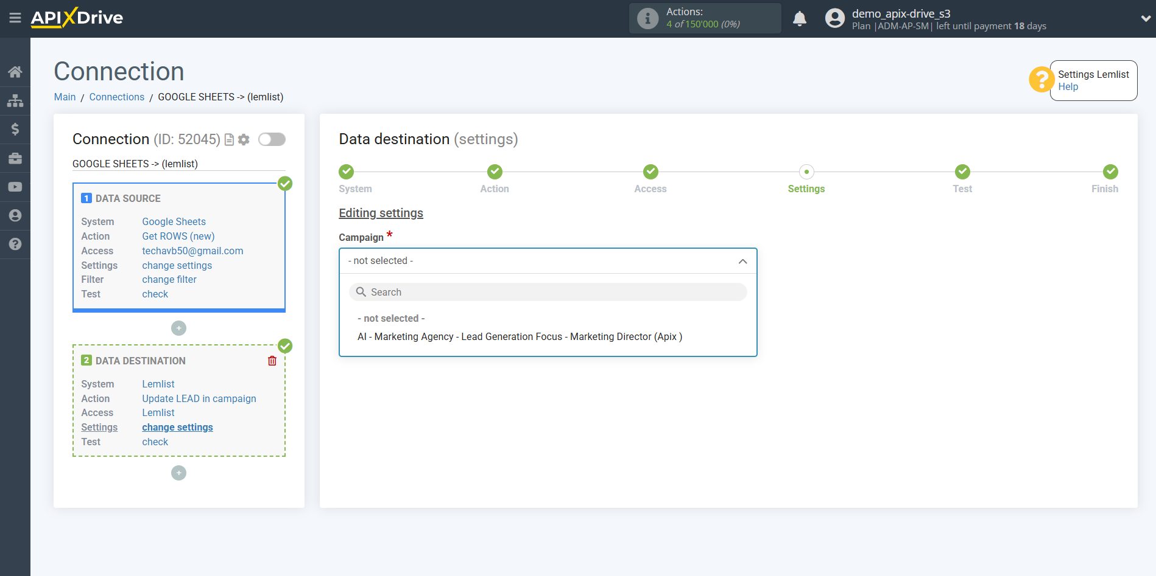1156x576 pixels.
Task: Click the DATA SOURCE block title
Action: tap(128, 198)
